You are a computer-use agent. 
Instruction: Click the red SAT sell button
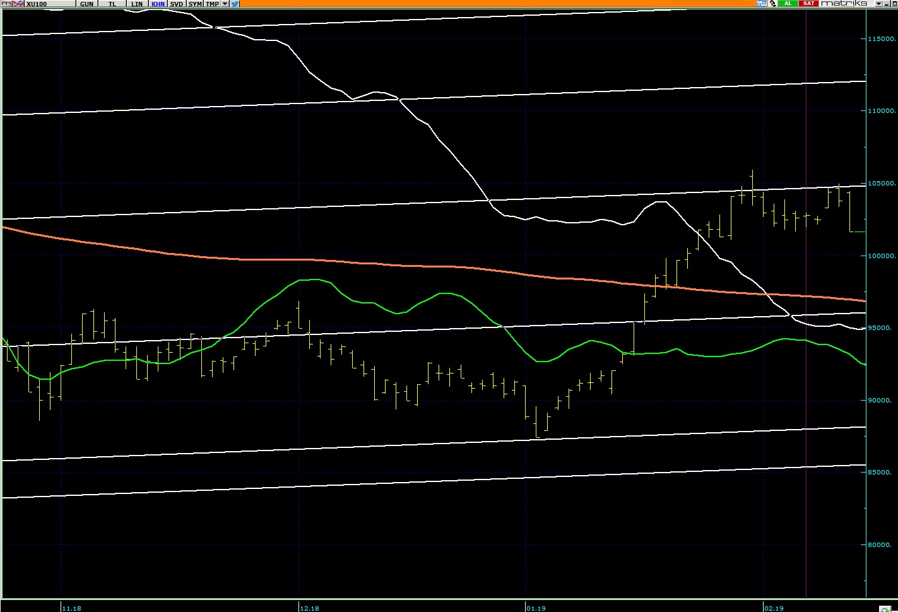pyautogui.click(x=808, y=3)
